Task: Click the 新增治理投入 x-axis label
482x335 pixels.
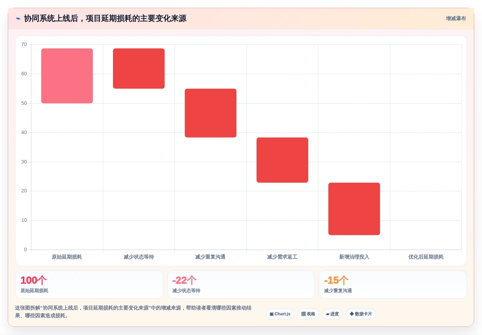Action: coord(354,257)
